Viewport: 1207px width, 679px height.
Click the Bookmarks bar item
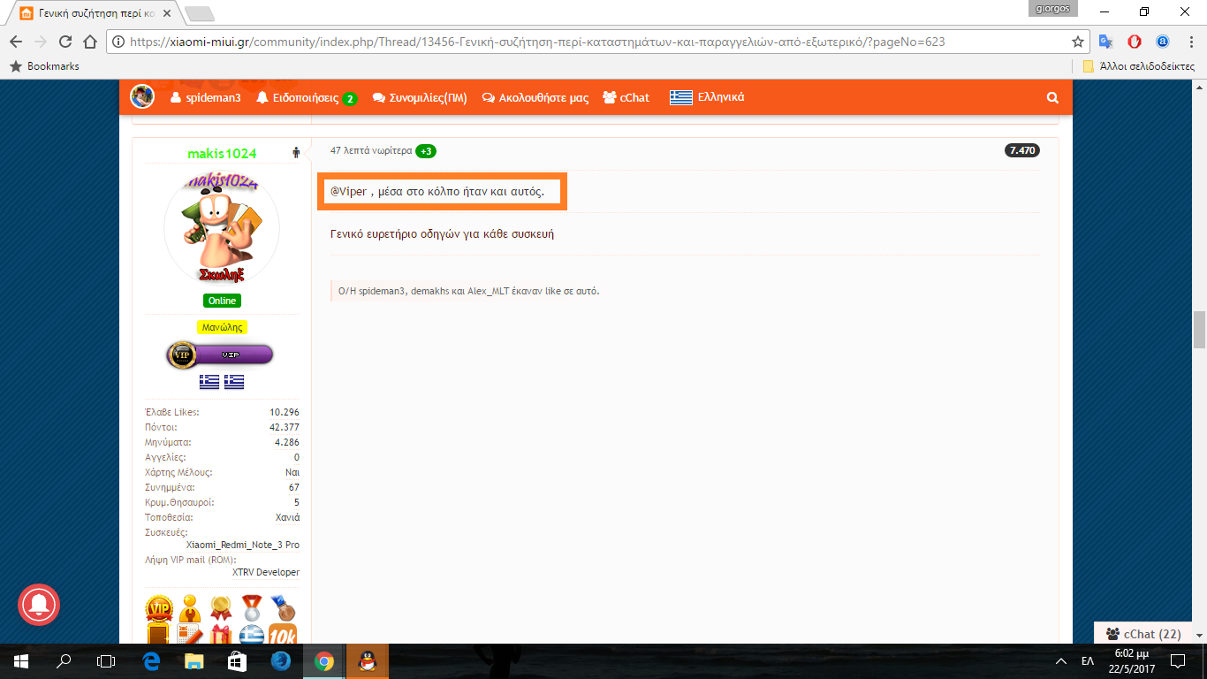click(x=44, y=66)
